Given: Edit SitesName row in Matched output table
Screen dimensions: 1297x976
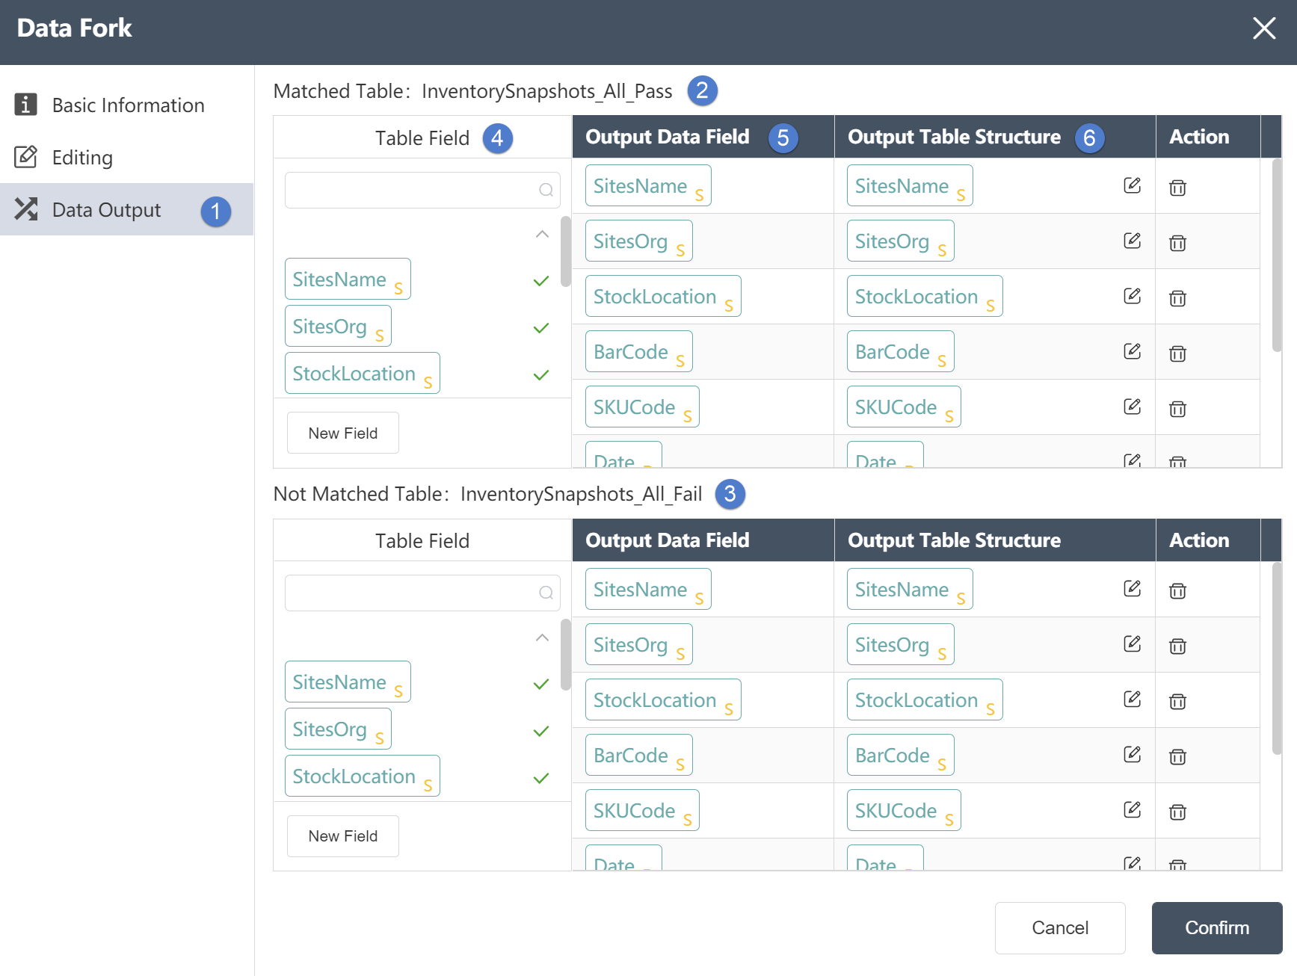Looking at the screenshot, I should (x=1132, y=185).
